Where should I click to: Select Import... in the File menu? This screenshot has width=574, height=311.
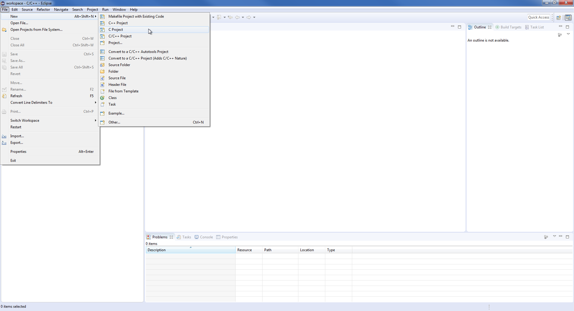(17, 136)
